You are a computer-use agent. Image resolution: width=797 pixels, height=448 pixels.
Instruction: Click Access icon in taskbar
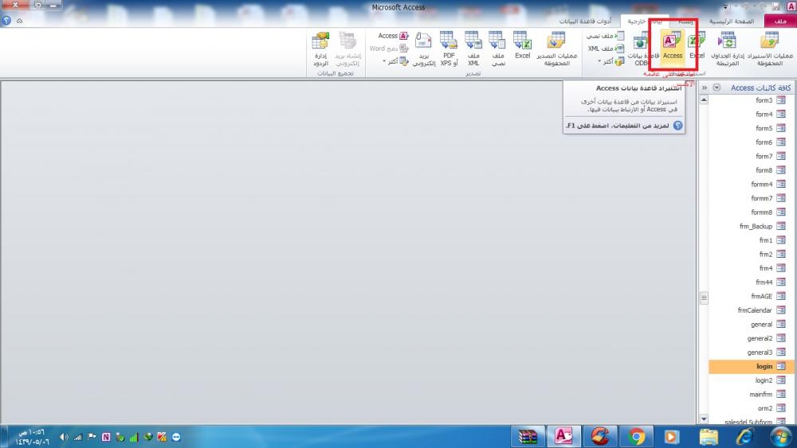[563, 436]
